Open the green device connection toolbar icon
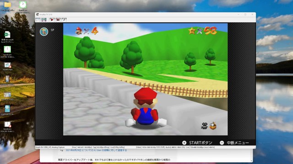 click(44, 20)
